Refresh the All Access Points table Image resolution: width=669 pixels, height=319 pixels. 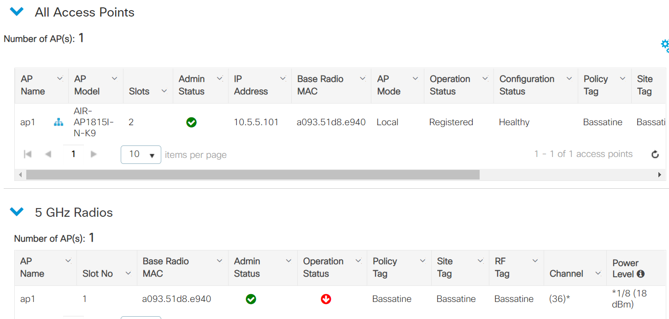click(655, 154)
